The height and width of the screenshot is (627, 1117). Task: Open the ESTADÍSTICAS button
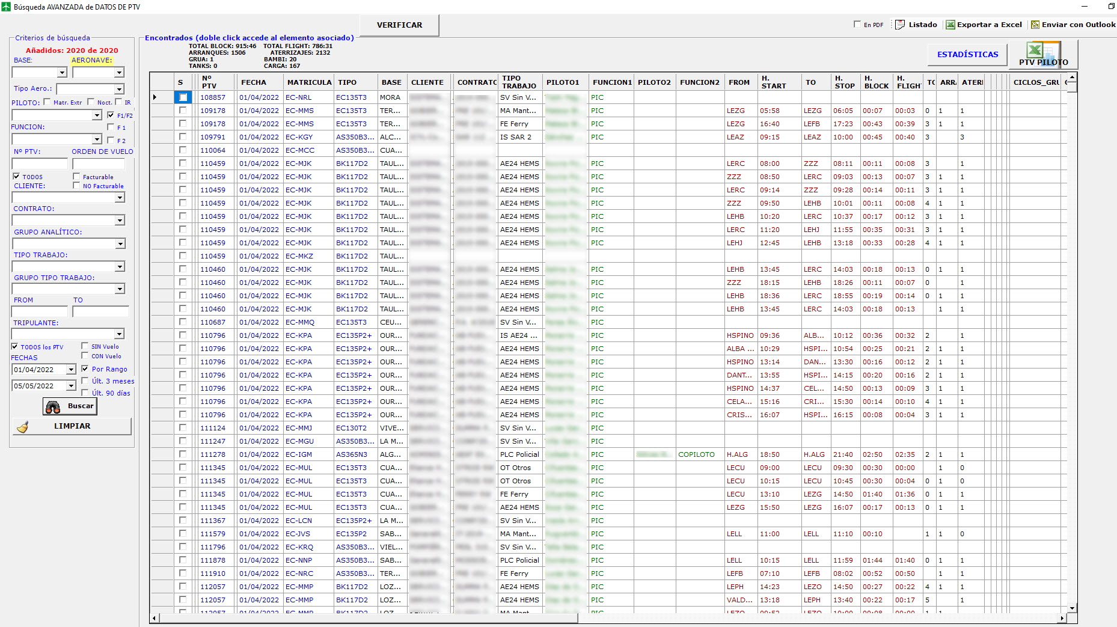967,55
